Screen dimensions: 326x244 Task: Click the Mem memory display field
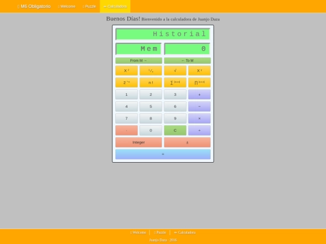tap(138, 49)
